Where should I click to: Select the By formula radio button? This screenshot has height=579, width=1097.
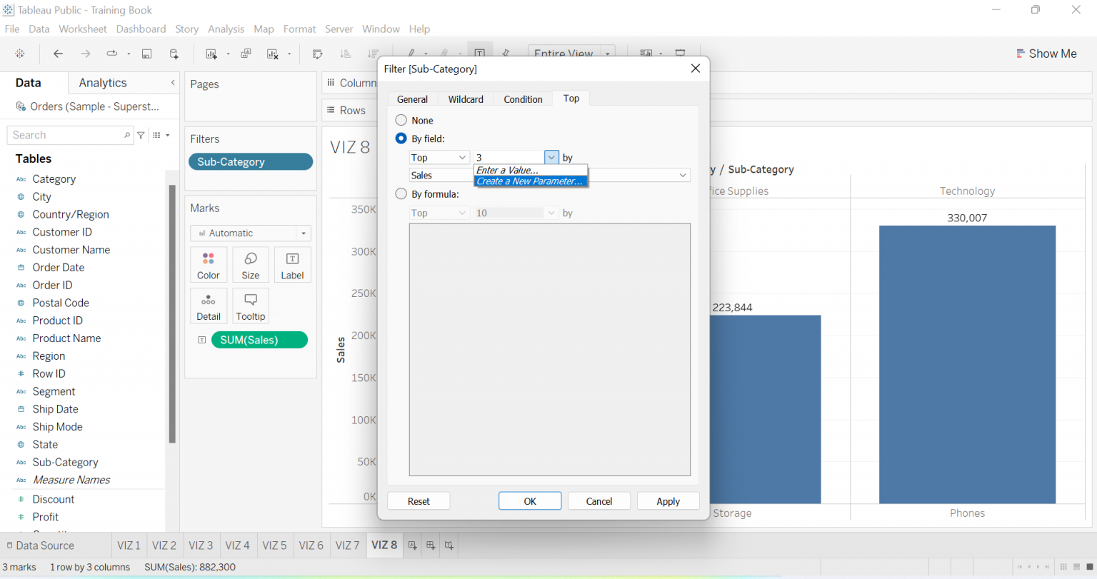pyautogui.click(x=401, y=193)
